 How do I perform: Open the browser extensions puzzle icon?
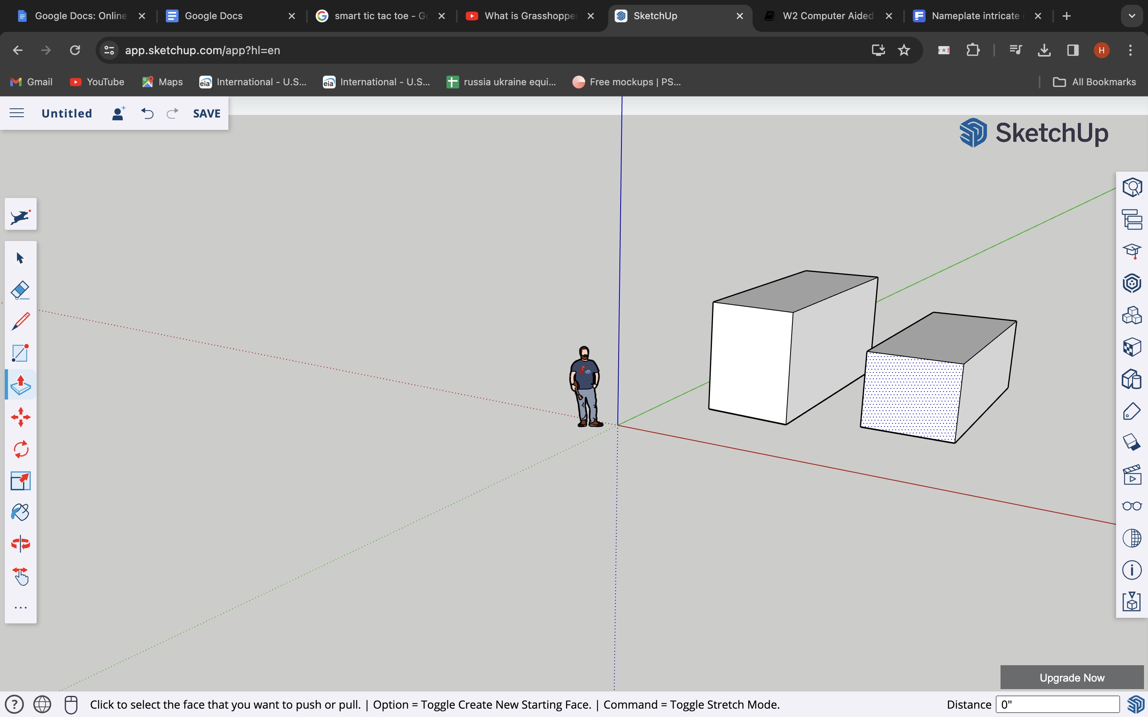(973, 50)
